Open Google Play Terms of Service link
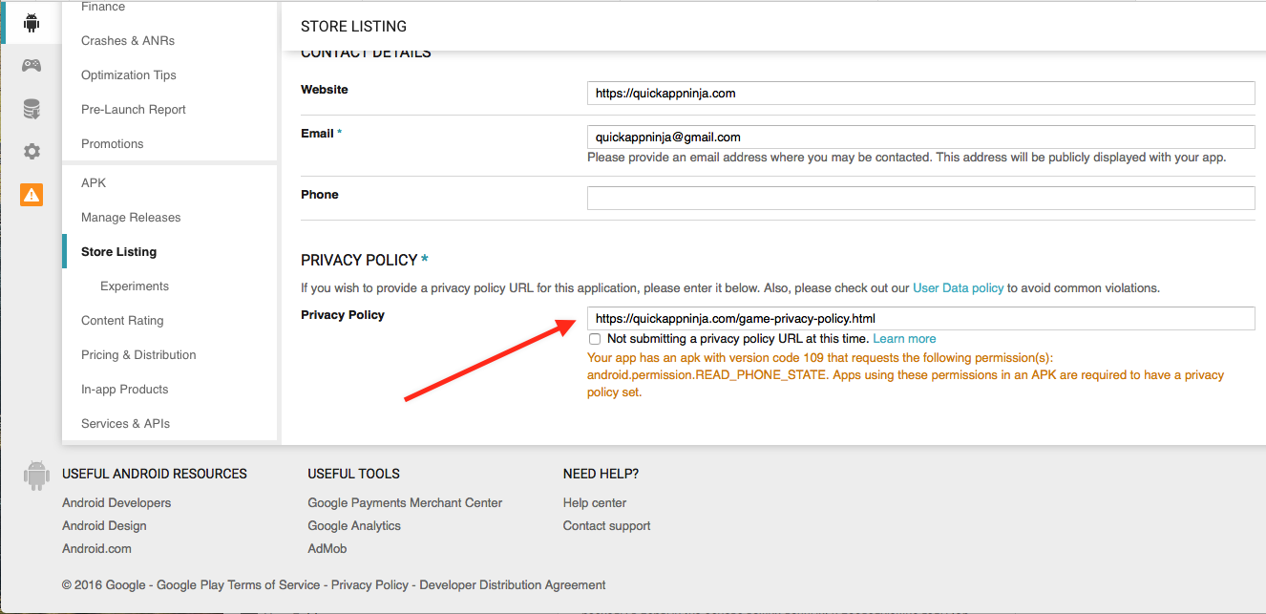1266x614 pixels. [238, 585]
